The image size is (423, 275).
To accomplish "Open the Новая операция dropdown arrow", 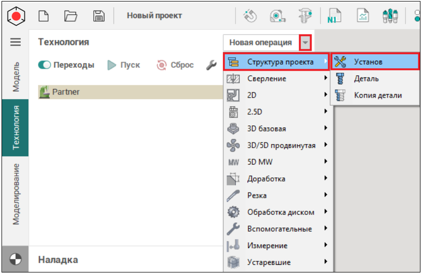I will 305,43.
